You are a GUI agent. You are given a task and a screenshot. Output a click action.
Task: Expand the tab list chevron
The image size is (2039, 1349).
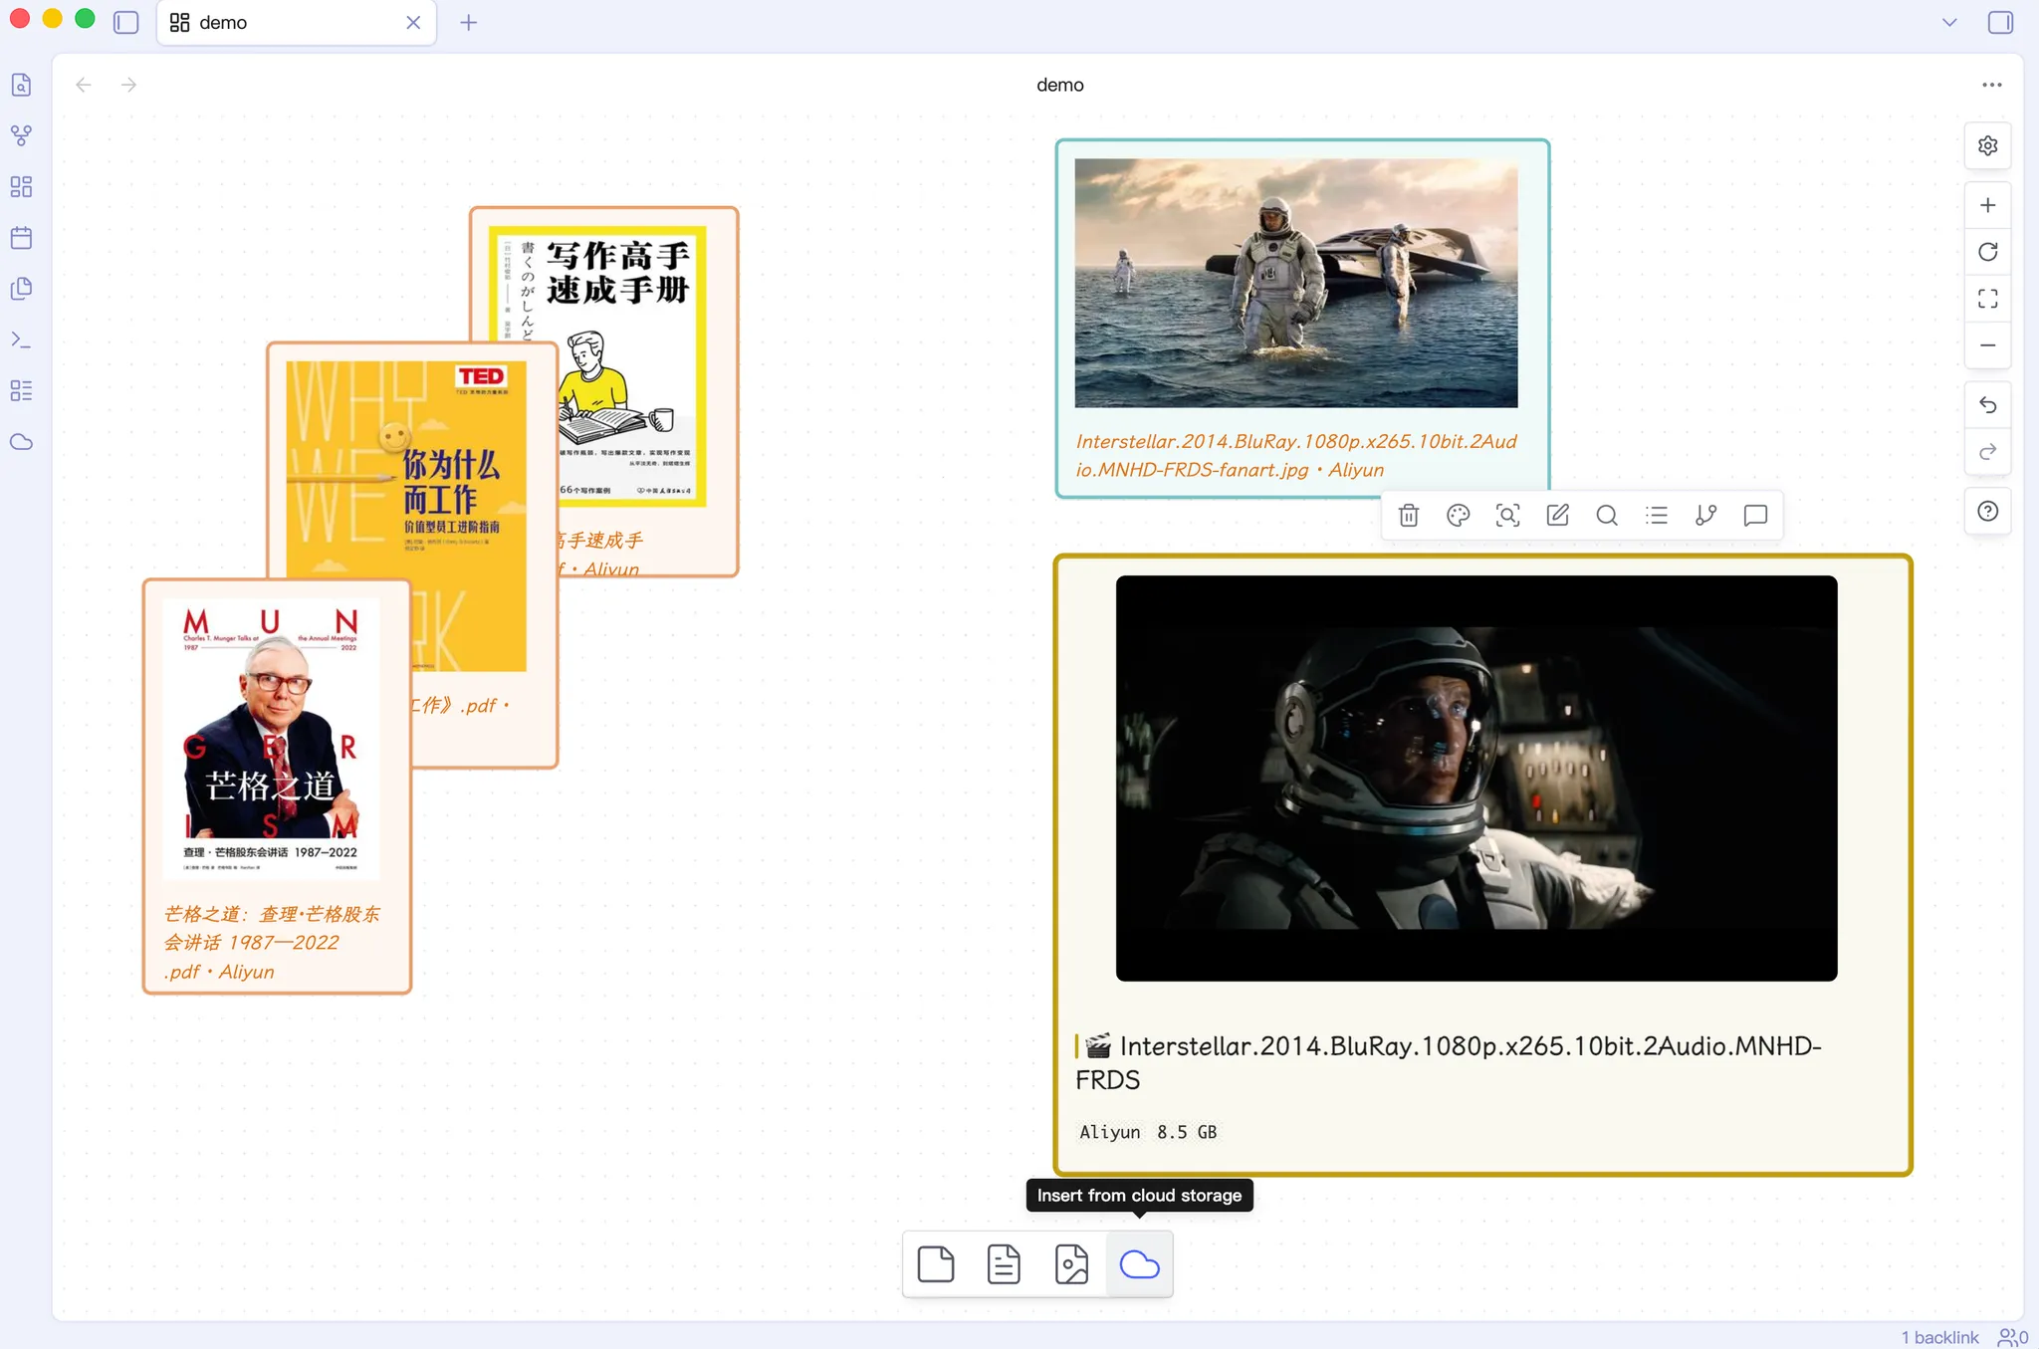click(x=1949, y=22)
